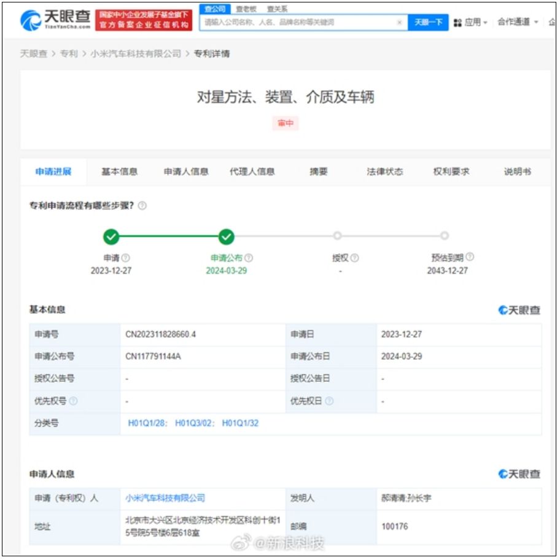Select the 预估到期 step circle
The width and height of the screenshot is (560, 560).
[x=445, y=236]
